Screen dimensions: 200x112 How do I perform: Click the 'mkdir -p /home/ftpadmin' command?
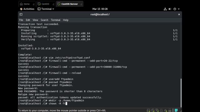[x=66, y=100]
